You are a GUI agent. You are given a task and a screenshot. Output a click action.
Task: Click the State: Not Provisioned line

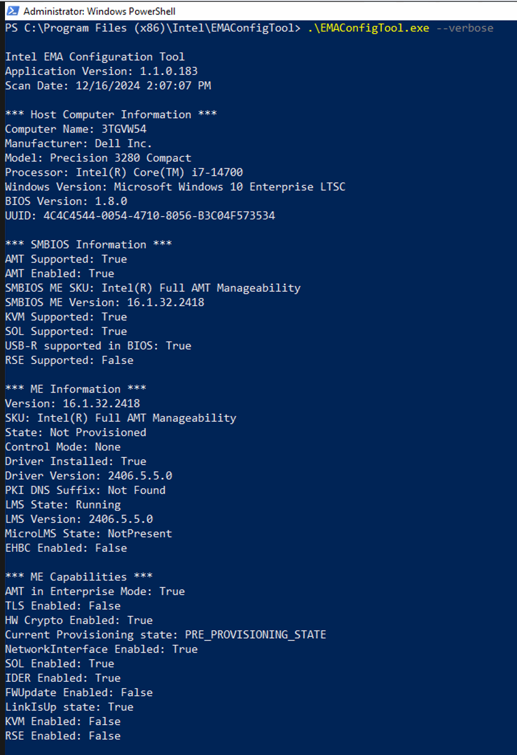[x=76, y=432]
